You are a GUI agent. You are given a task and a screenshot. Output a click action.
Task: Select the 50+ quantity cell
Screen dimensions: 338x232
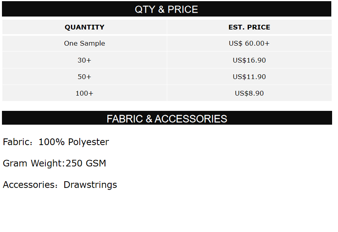pyautogui.click(x=84, y=77)
